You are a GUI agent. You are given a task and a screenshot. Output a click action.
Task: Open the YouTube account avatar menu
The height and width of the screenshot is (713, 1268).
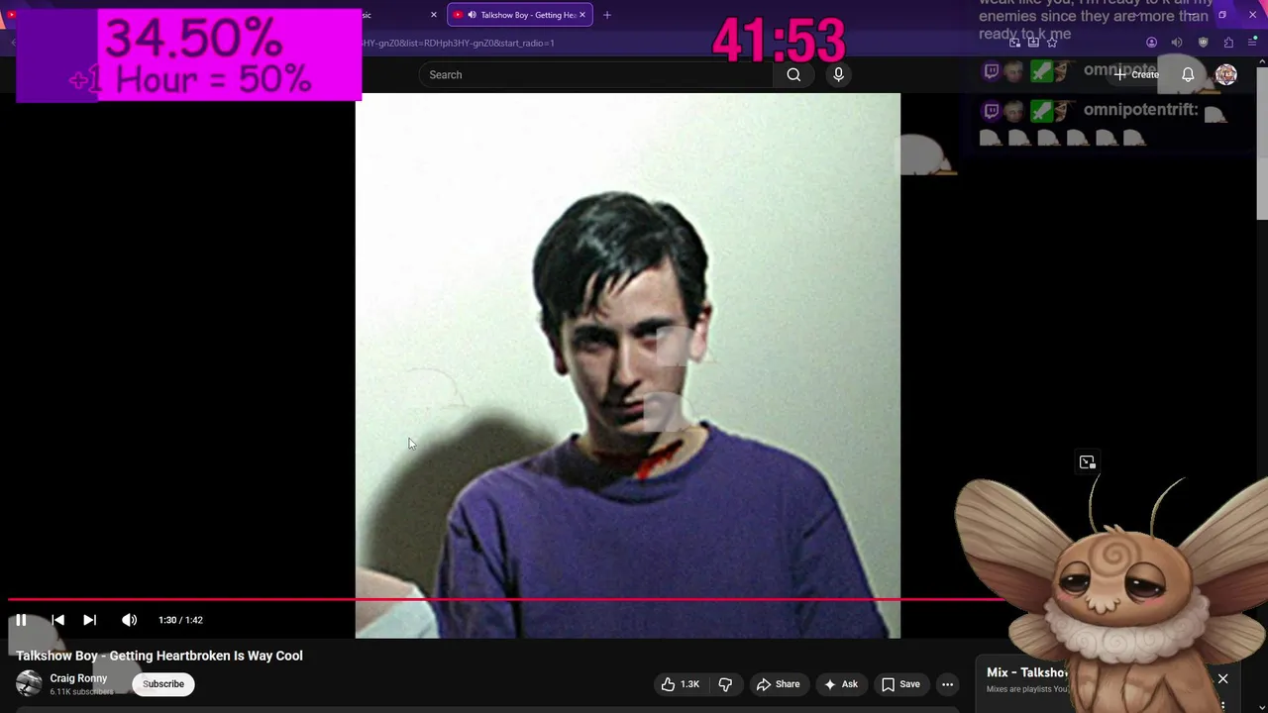(x=1226, y=74)
